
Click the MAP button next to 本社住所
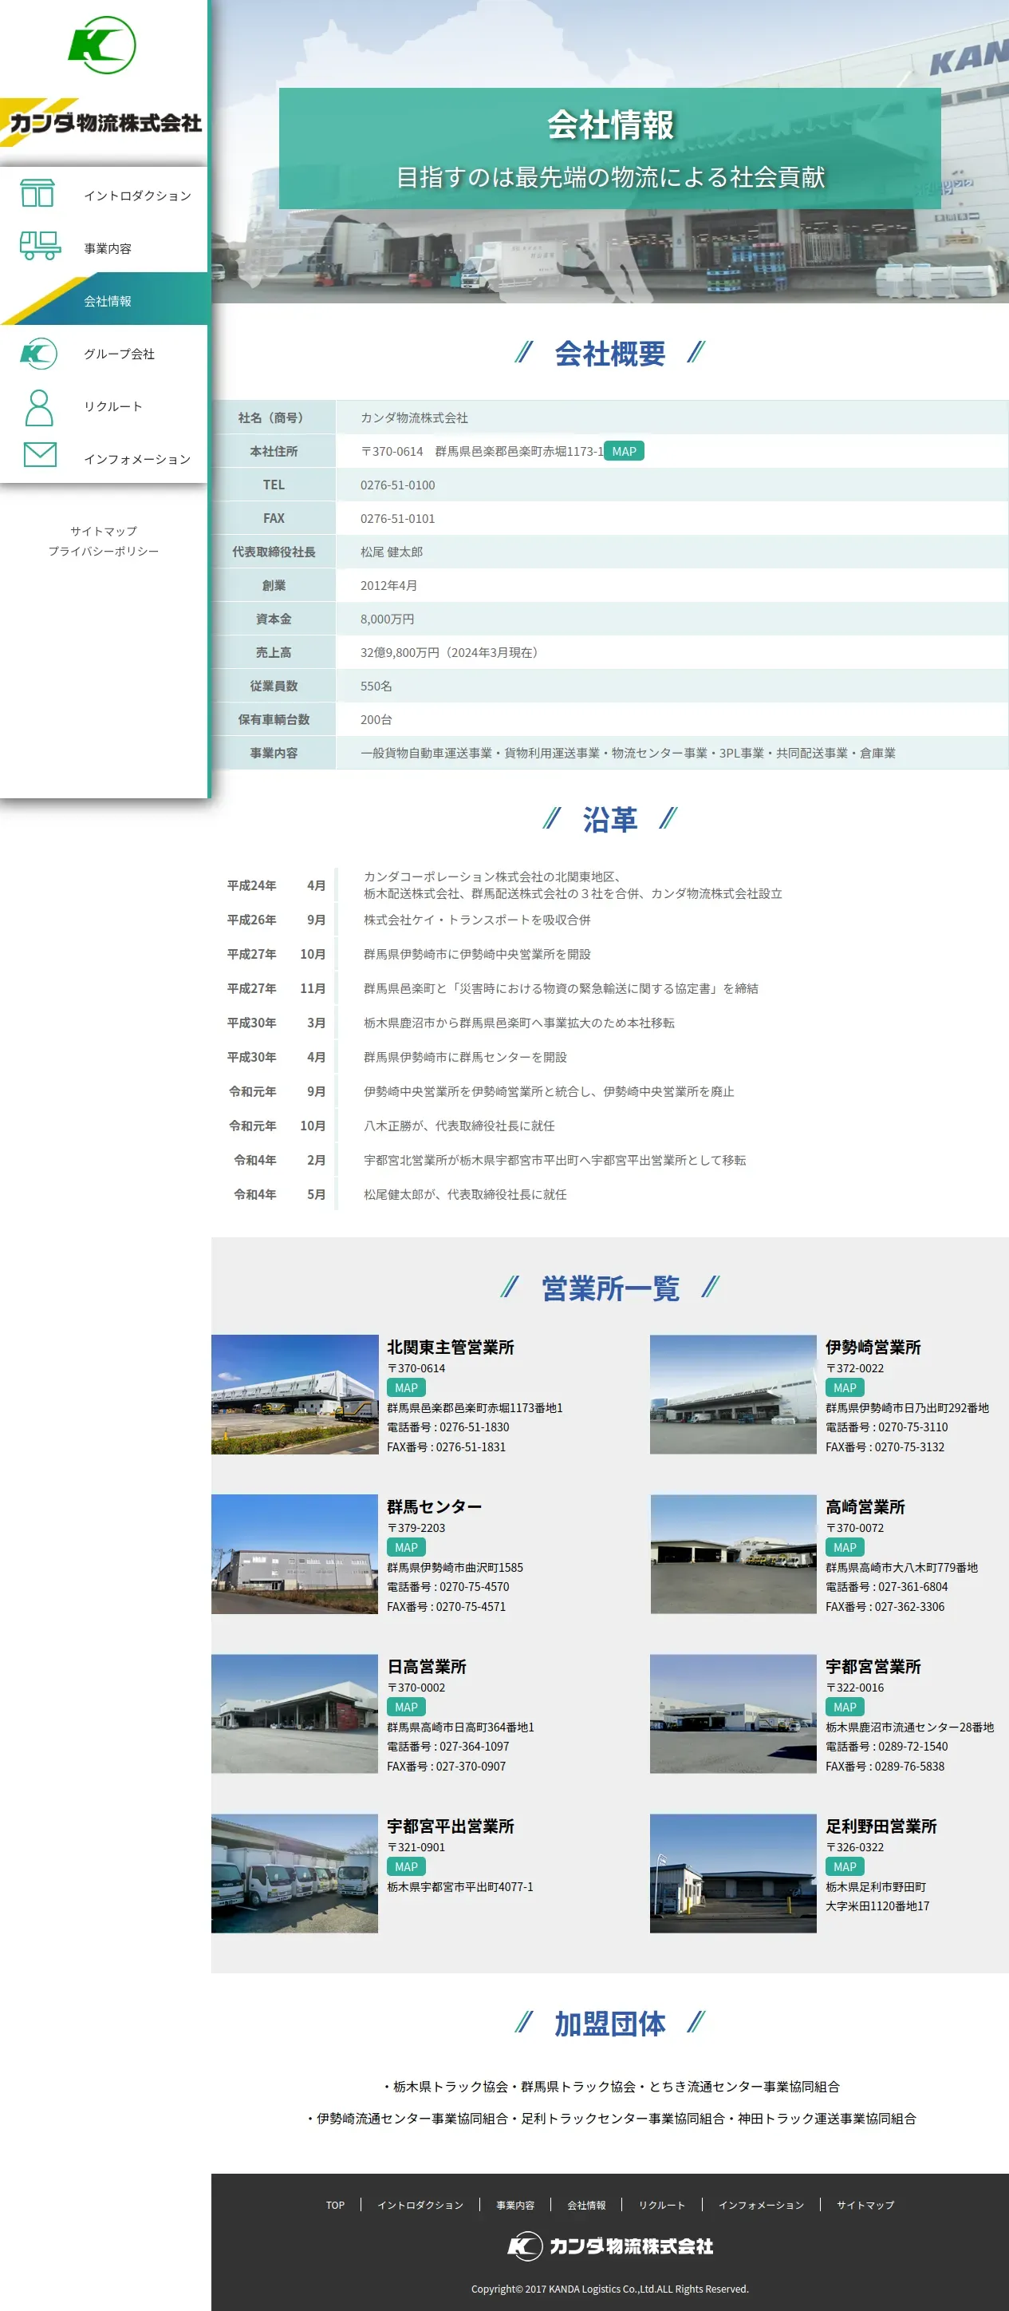pyautogui.click(x=624, y=450)
